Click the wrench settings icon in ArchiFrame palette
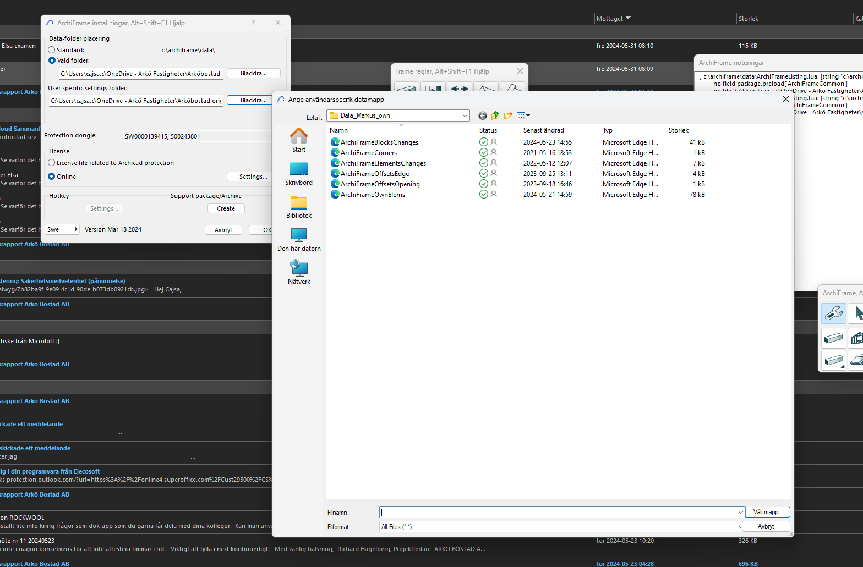Screen dimensions: 863x567 tap(833, 313)
